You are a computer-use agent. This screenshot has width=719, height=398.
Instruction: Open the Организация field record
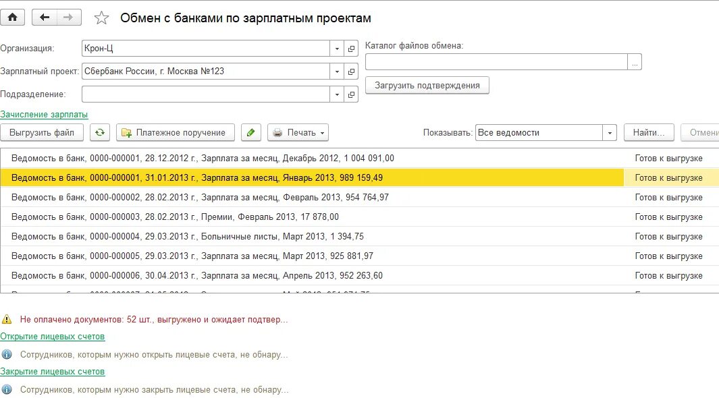pyautogui.click(x=351, y=48)
